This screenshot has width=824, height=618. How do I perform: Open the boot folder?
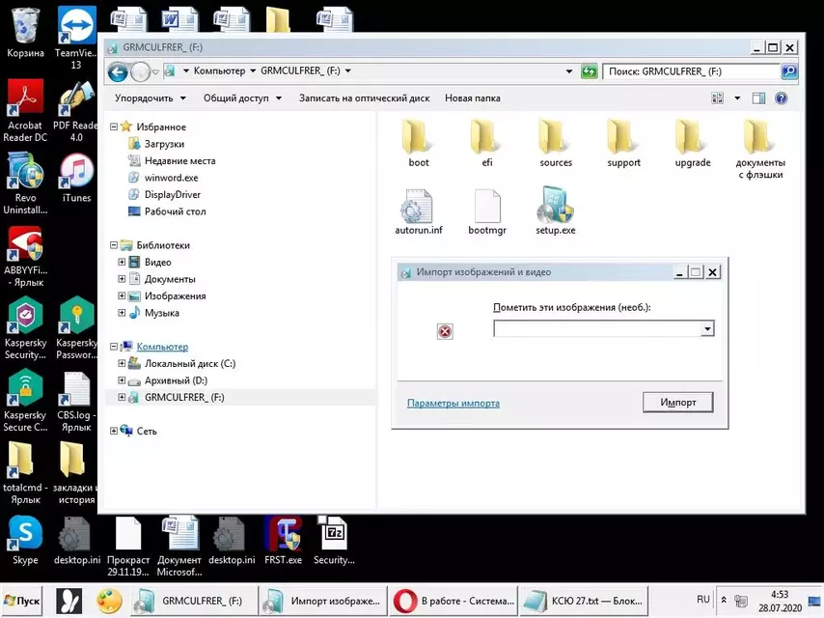coord(419,142)
